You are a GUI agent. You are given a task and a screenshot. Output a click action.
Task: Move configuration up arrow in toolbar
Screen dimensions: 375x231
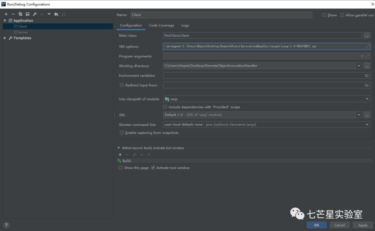[x=42, y=14]
